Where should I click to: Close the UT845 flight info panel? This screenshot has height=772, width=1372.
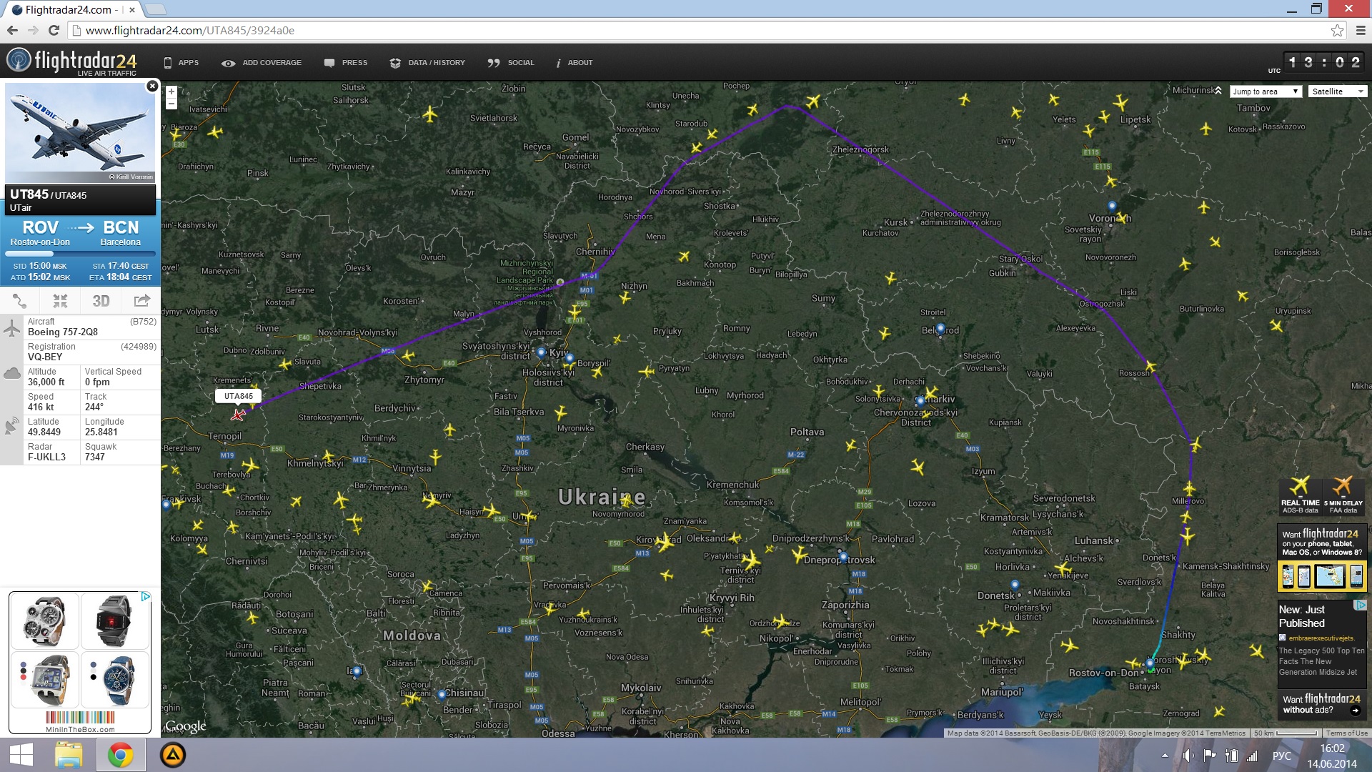[x=151, y=86]
